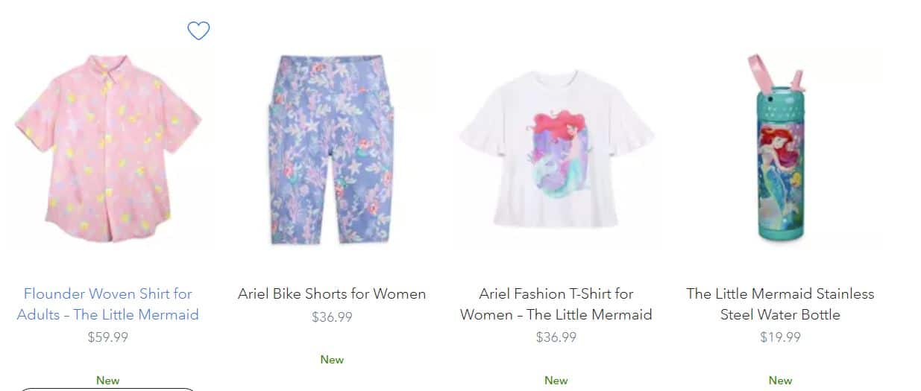Viewport: 921px width, 391px height.
Task: Click the pink straw lid of water bottle
Action: (777, 76)
